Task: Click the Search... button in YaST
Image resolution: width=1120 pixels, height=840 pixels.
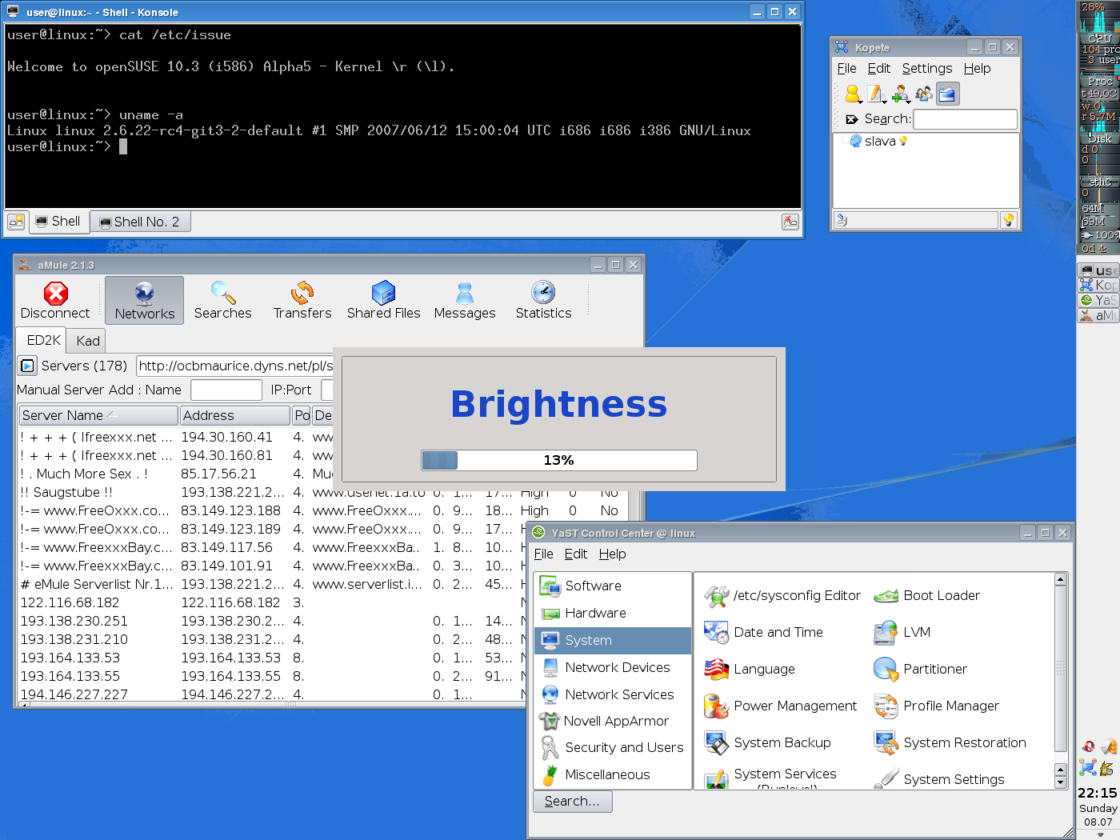Action: tap(572, 801)
